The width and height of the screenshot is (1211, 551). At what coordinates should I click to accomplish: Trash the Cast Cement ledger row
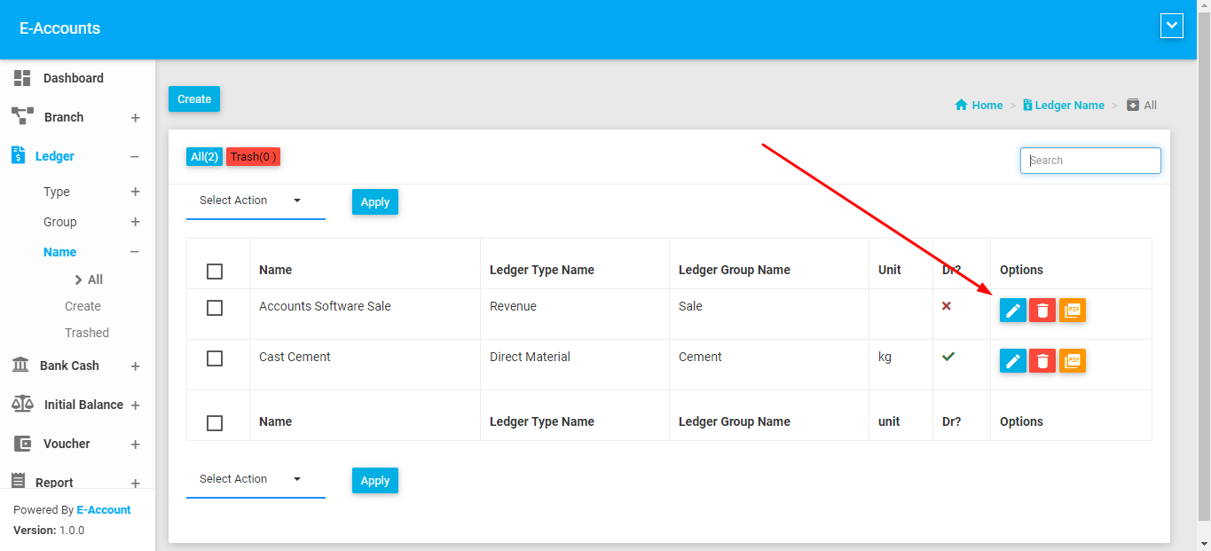(x=1042, y=361)
